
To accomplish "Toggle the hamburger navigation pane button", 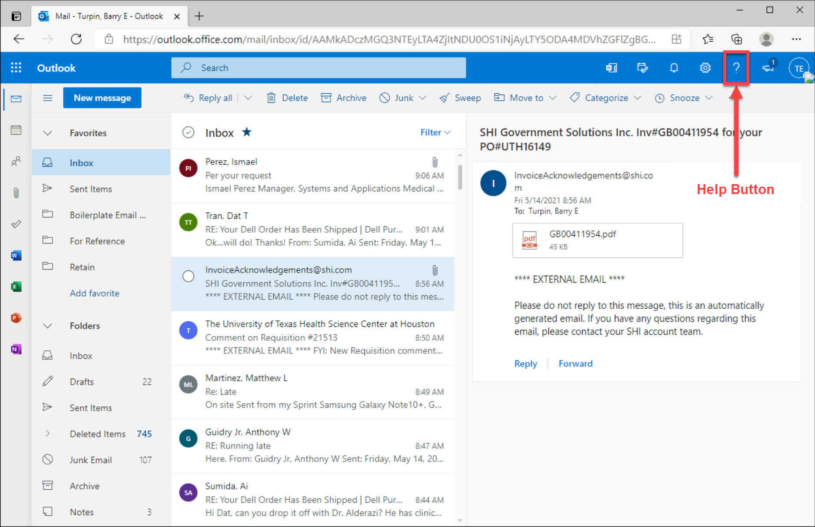I will pyautogui.click(x=48, y=98).
